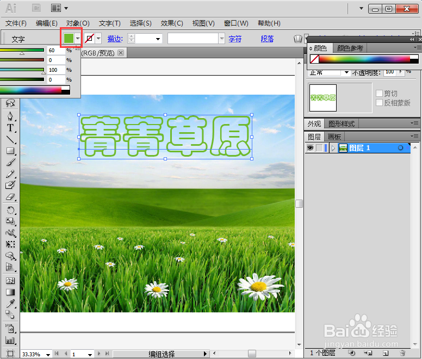Switch to the 画板 tab

click(x=334, y=137)
